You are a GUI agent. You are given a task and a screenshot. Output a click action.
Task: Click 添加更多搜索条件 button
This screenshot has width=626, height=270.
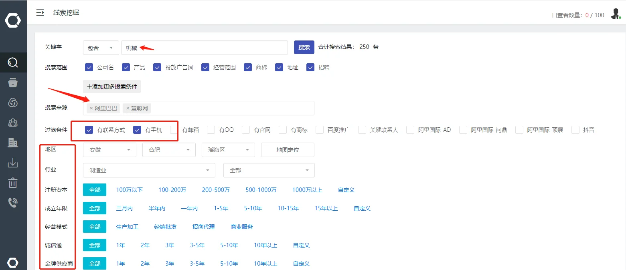[112, 87]
